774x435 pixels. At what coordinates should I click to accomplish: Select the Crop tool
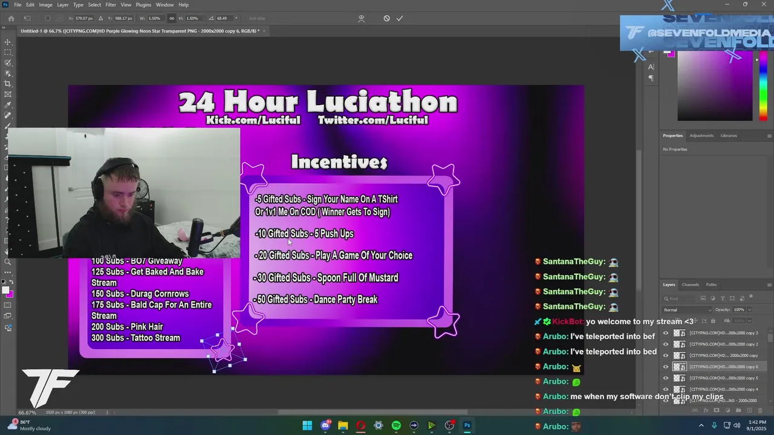(x=8, y=83)
